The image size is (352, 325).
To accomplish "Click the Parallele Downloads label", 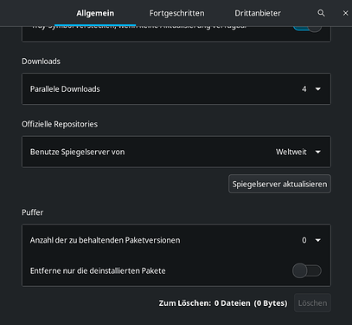I will (65, 89).
